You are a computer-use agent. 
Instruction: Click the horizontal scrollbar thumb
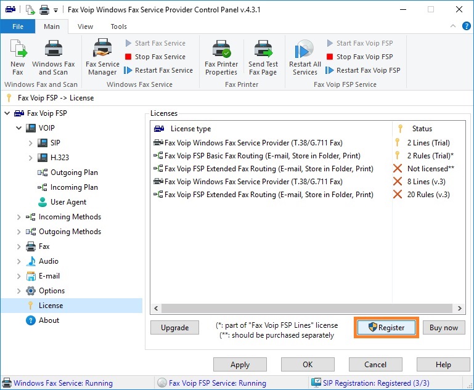[x=307, y=309]
